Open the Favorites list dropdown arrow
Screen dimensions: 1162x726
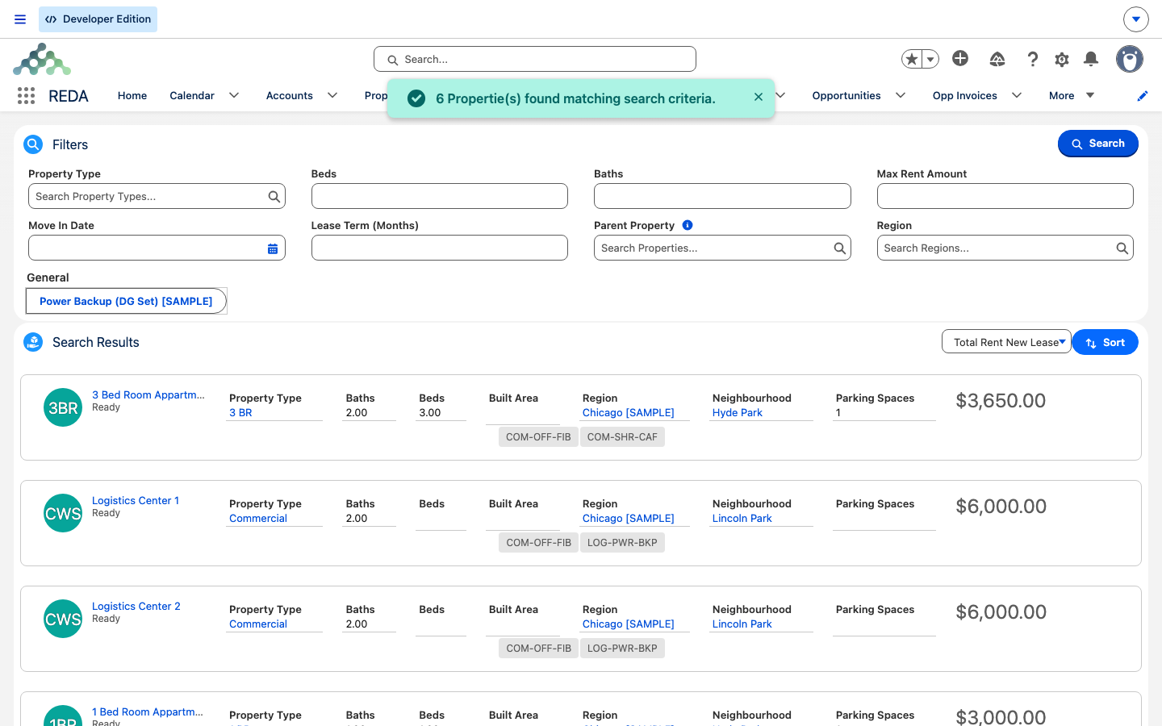pos(930,59)
